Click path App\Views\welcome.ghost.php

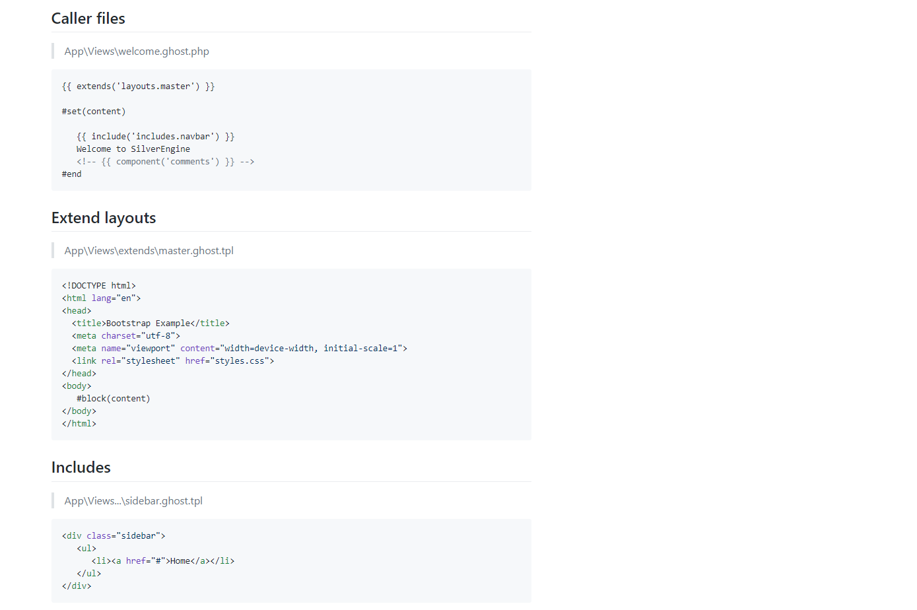coord(137,51)
